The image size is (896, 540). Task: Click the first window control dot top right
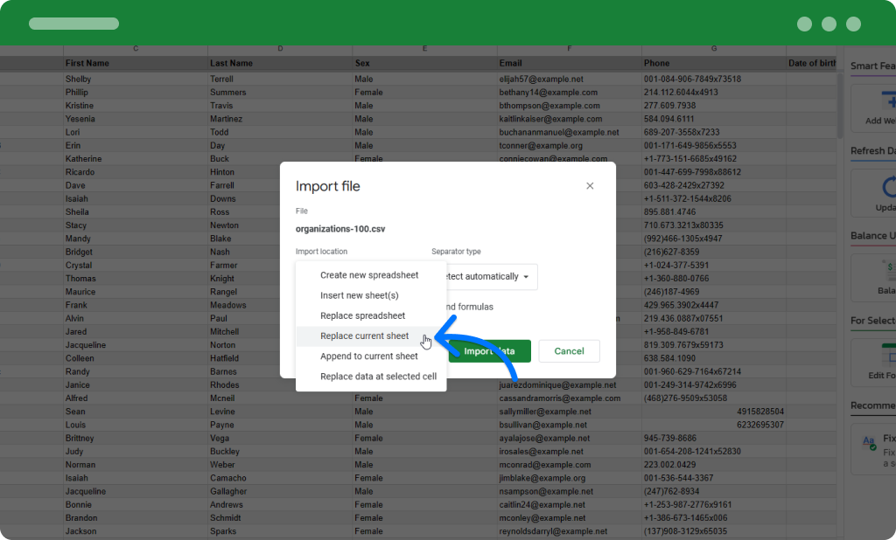pos(803,24)
